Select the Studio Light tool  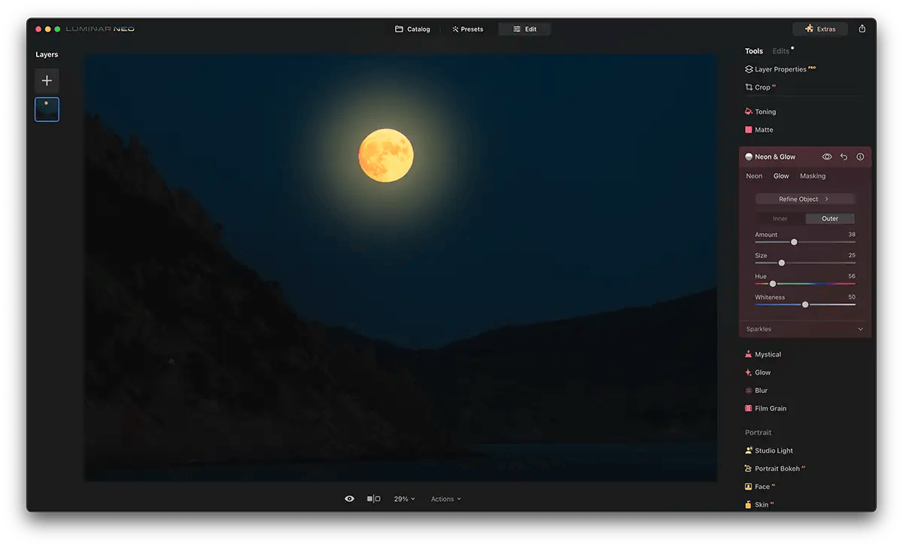[773, 450]
